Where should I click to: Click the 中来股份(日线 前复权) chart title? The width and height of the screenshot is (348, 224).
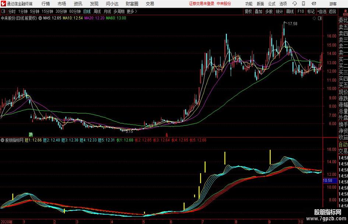click(19, 18)
